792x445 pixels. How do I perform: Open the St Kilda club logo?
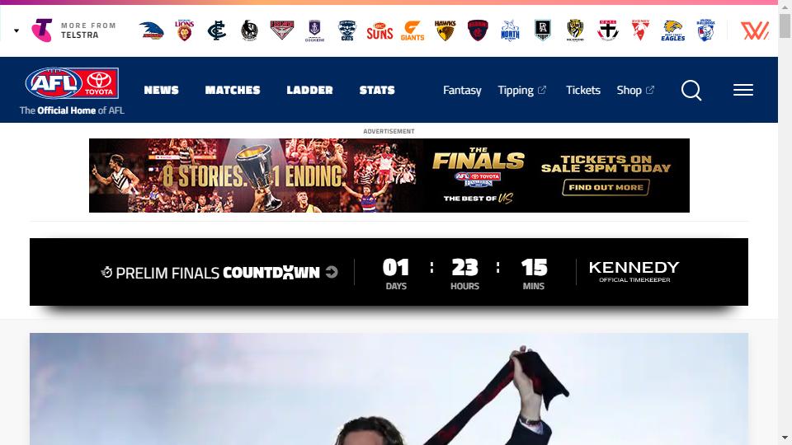[x=608, y=30]
